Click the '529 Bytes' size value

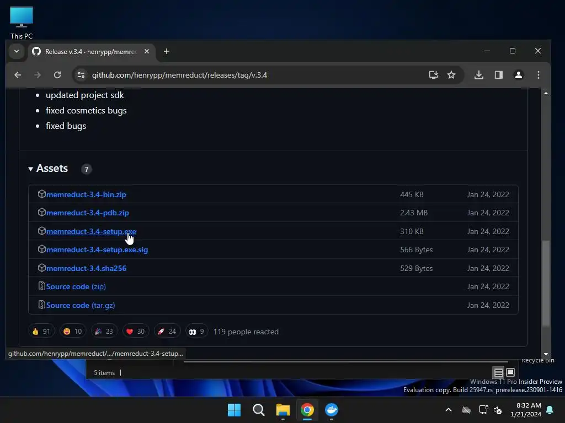tap(417, 268)
